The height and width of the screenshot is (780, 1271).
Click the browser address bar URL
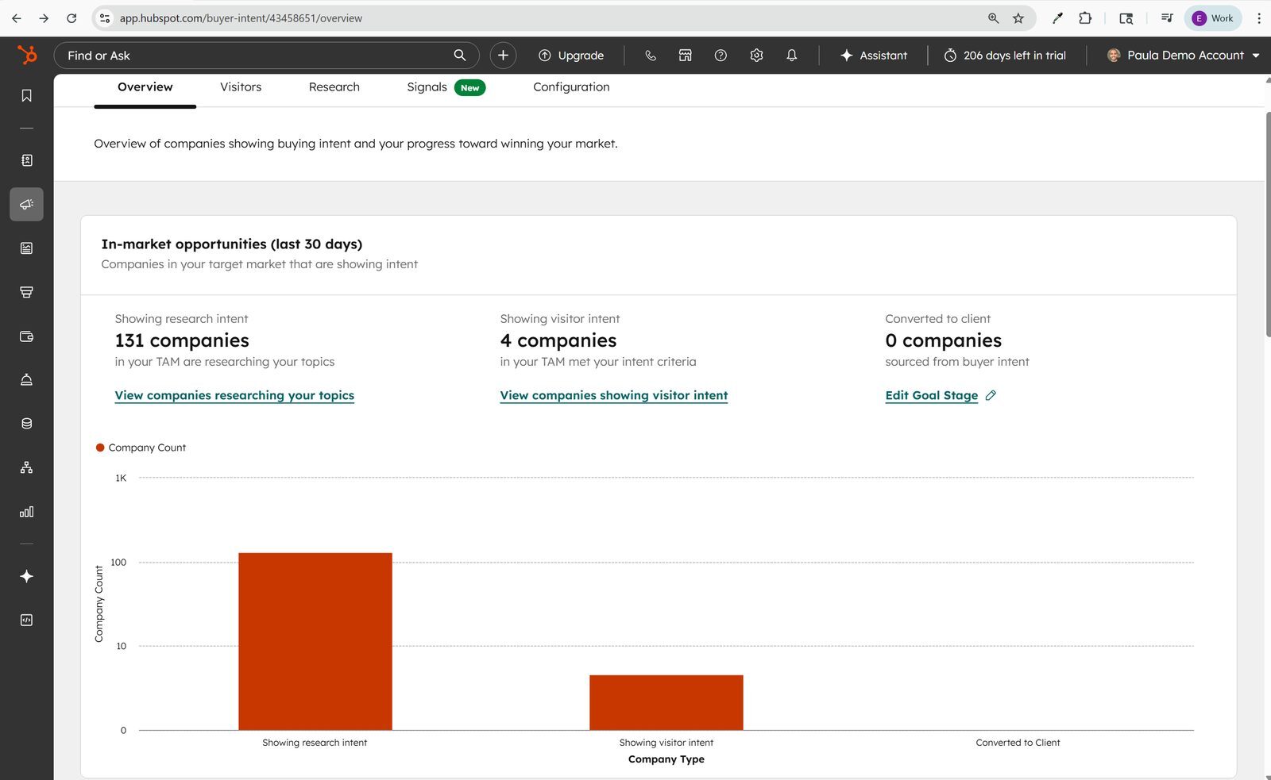[x=241, y=17]
